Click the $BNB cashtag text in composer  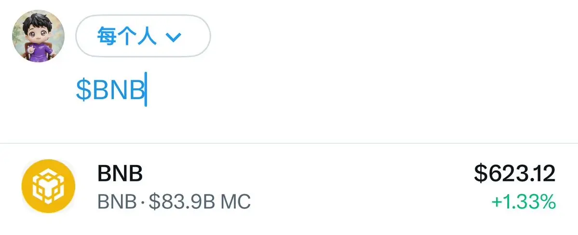(111, 91)
